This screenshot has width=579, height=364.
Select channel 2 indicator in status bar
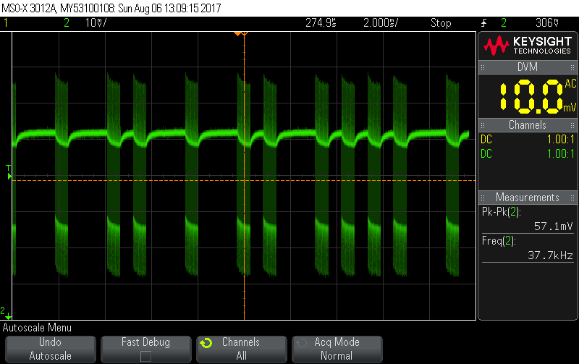pyautogui.click(x=66, y=22)
